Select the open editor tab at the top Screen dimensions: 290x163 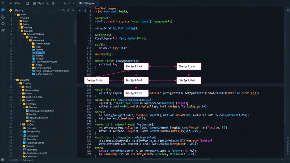tap(88, 3)
